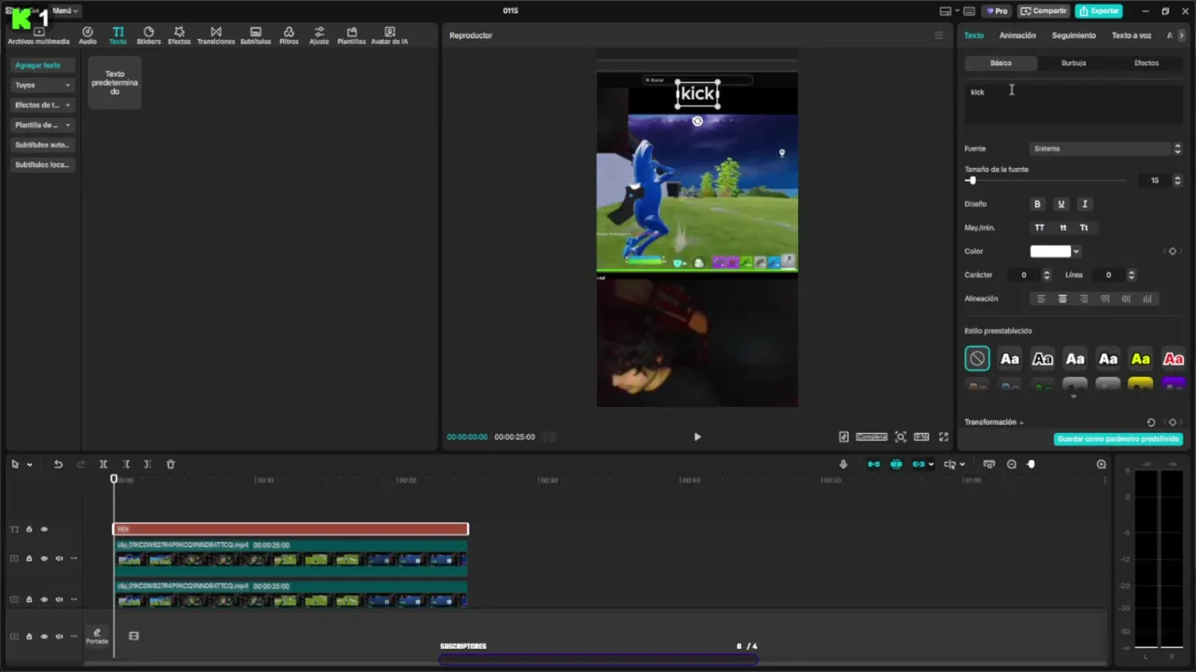Expand the Plantilla de texto category
The width and height of the screenshot is (1196, 672).
(x=42, y=125)
